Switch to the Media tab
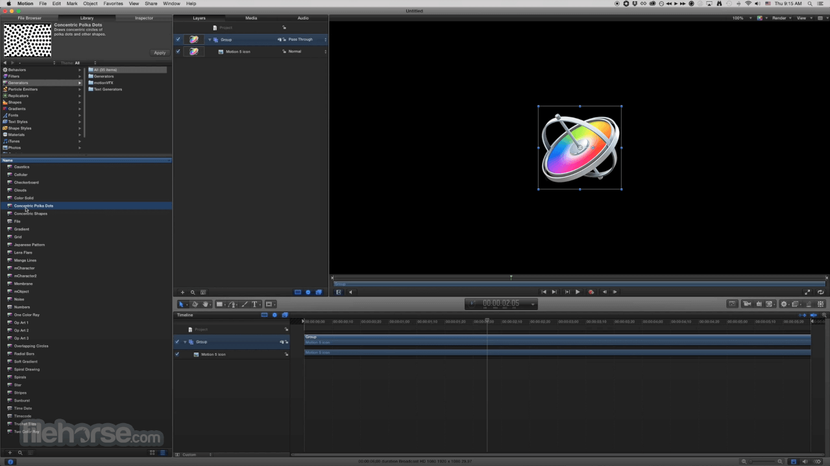 tap(251, 18)
